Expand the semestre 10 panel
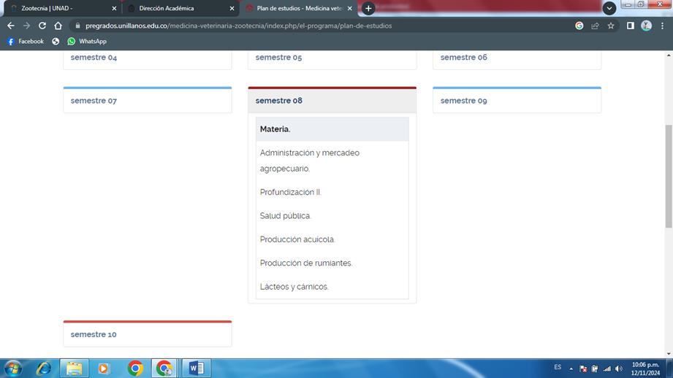Image resolution: width=673 pixels, height=378 pixels. coord(94,334)
